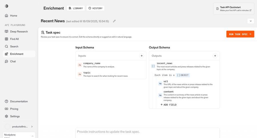Click the array type icon beside recent_news
Viewport: 257px width, 138px height.
coord(153,66)
